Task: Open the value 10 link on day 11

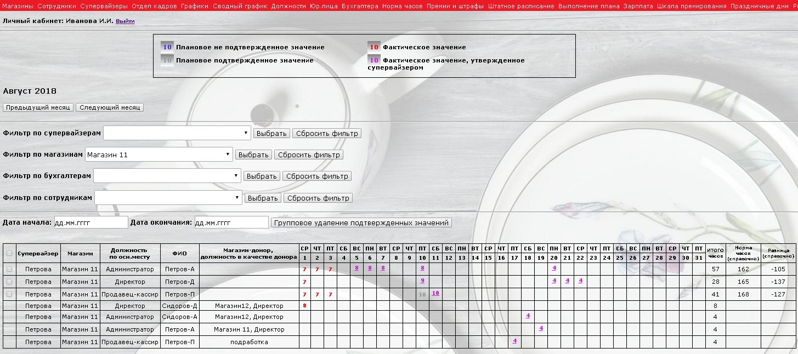Action: coord(435,293)
